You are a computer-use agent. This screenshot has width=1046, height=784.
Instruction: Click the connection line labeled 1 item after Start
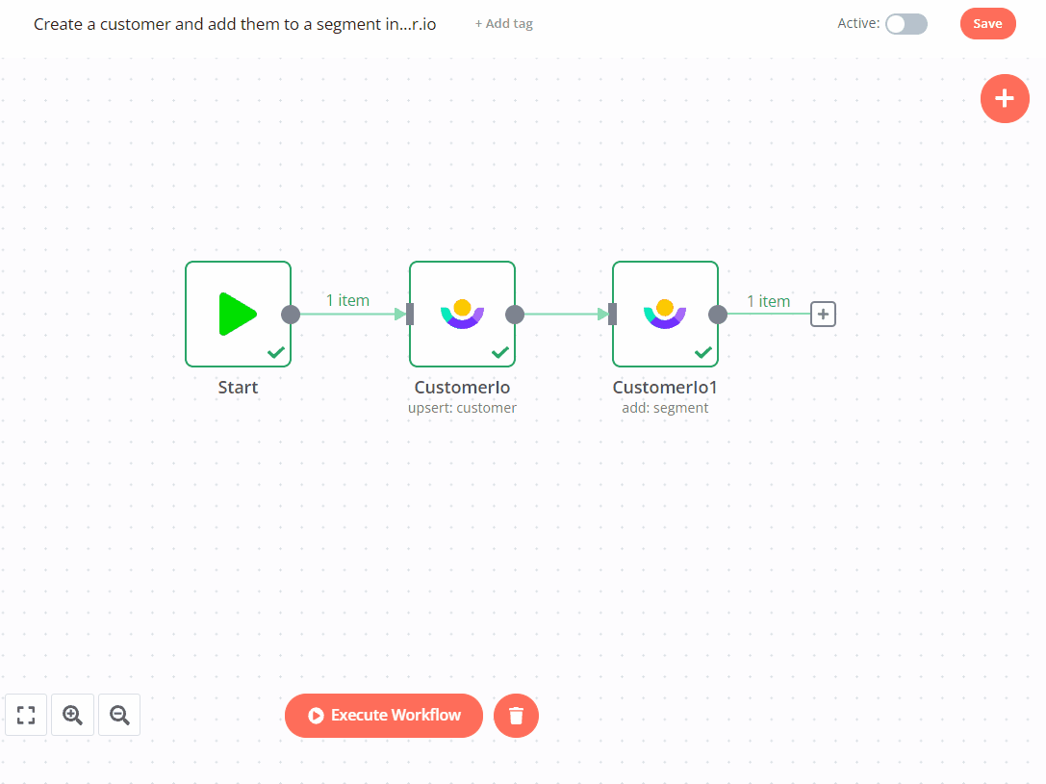click(x=348, y=314)
